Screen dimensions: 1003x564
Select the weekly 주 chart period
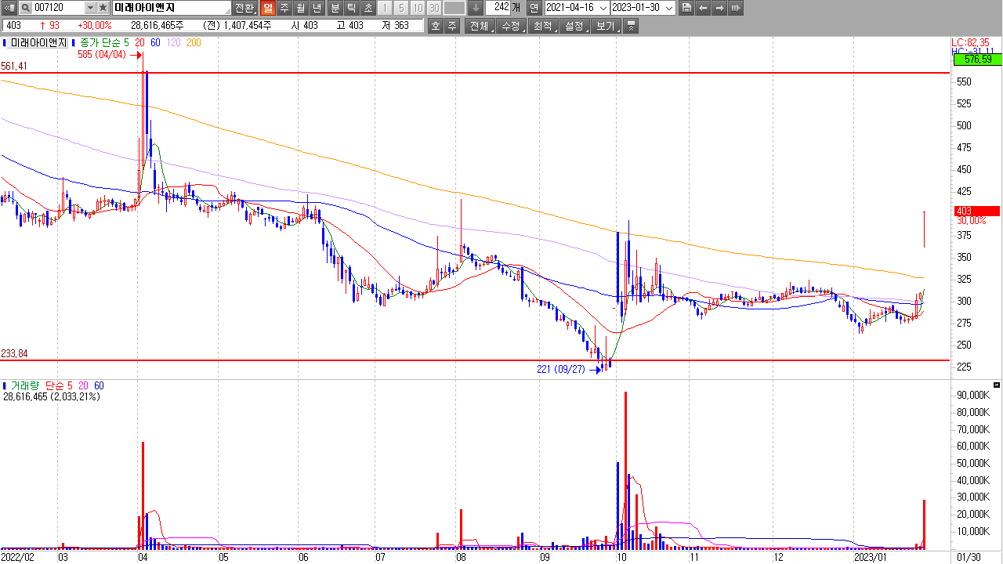(284, 8)
